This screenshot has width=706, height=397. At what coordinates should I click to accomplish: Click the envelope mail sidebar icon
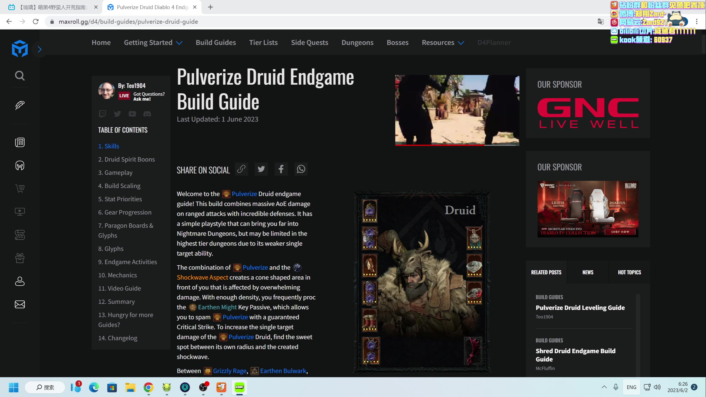coord(20,304)
